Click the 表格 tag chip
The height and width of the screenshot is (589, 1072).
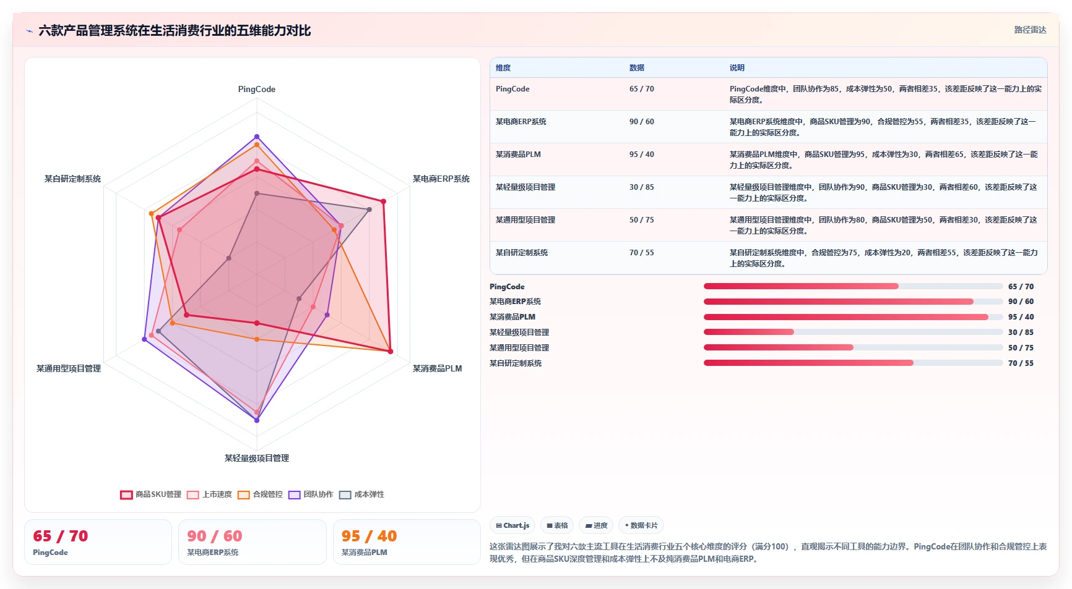(x=557, y=525)
